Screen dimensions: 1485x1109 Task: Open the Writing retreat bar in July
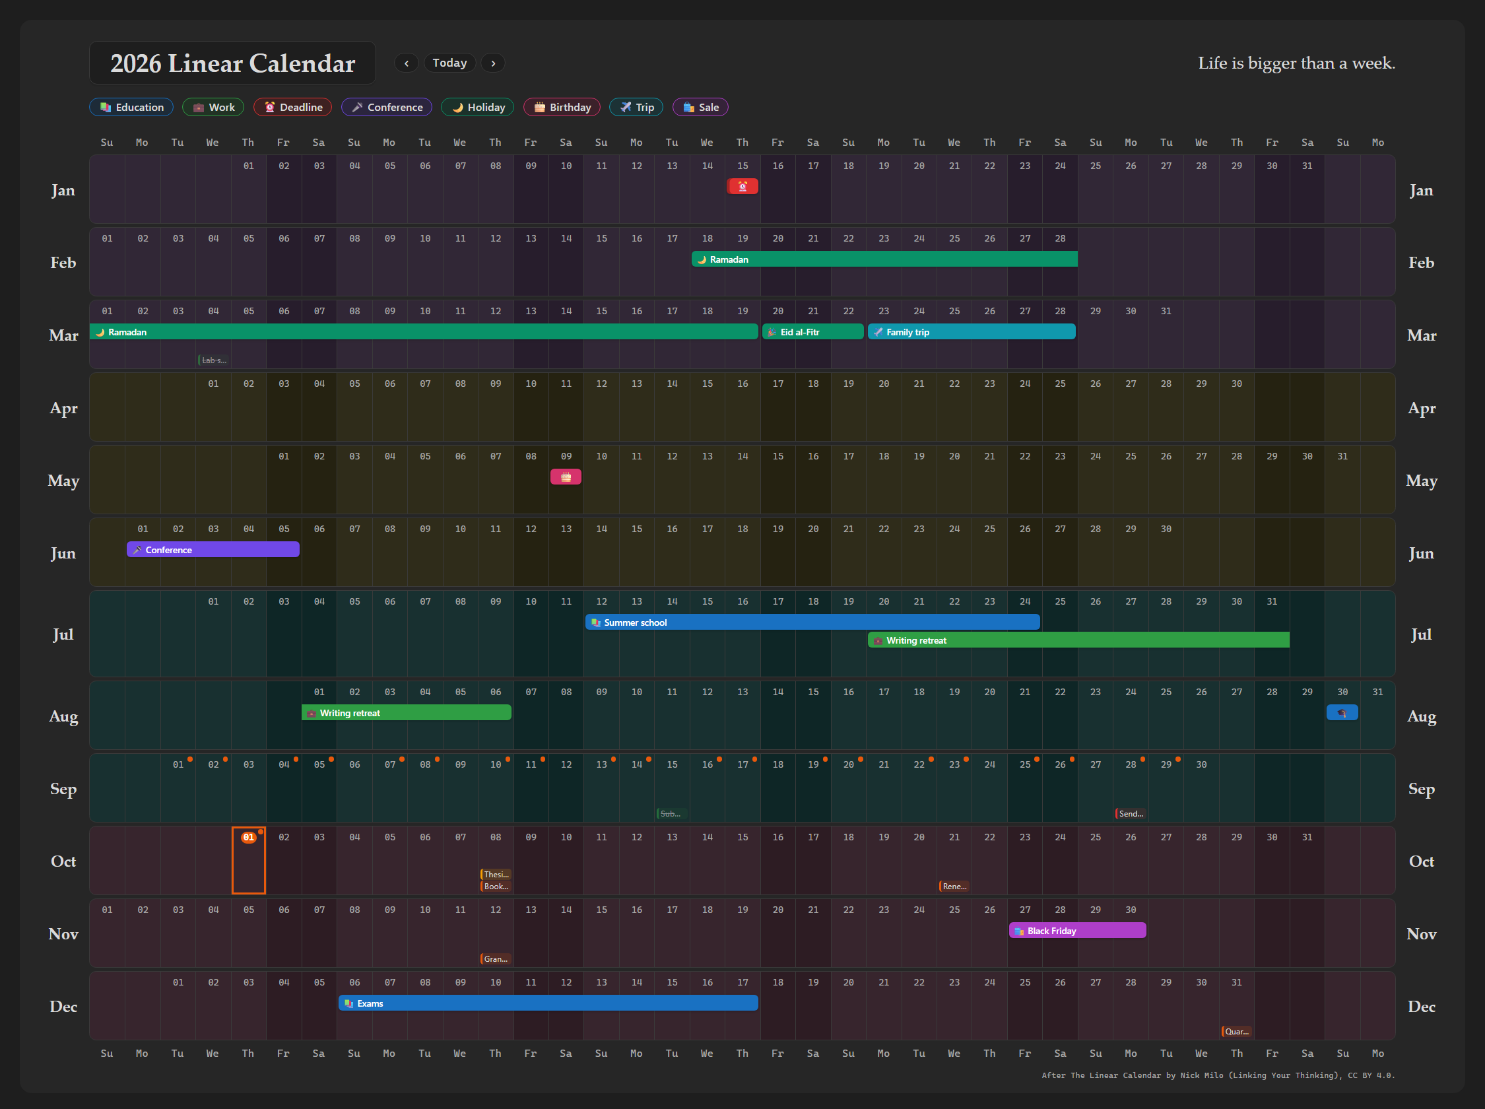1078,640
